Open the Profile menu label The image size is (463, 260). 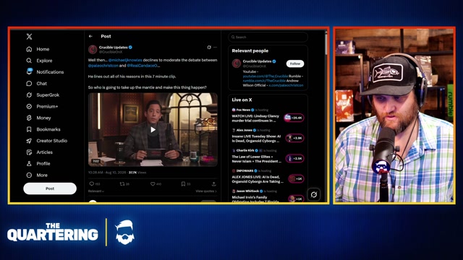pyautogui.click(x=43, y=164)
